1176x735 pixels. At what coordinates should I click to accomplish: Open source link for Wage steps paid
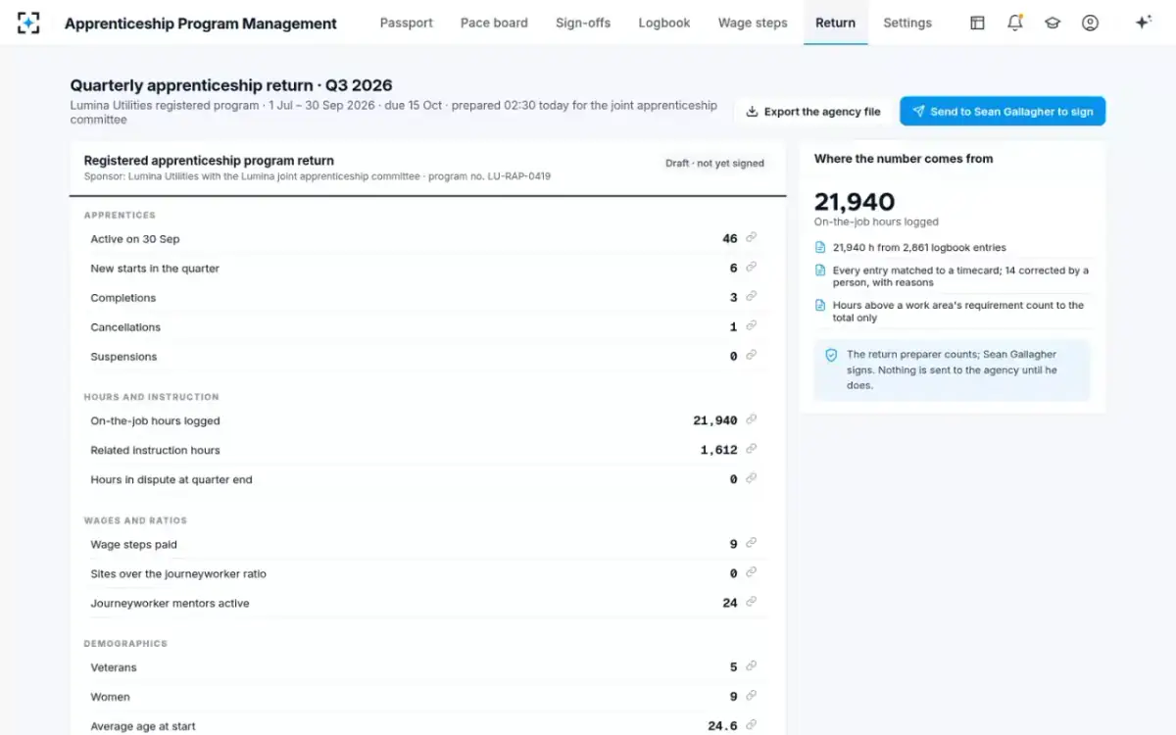(x=752, y=544)
